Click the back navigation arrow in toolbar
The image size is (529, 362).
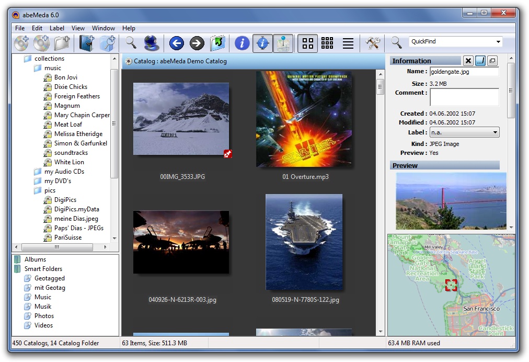[177, 43]
